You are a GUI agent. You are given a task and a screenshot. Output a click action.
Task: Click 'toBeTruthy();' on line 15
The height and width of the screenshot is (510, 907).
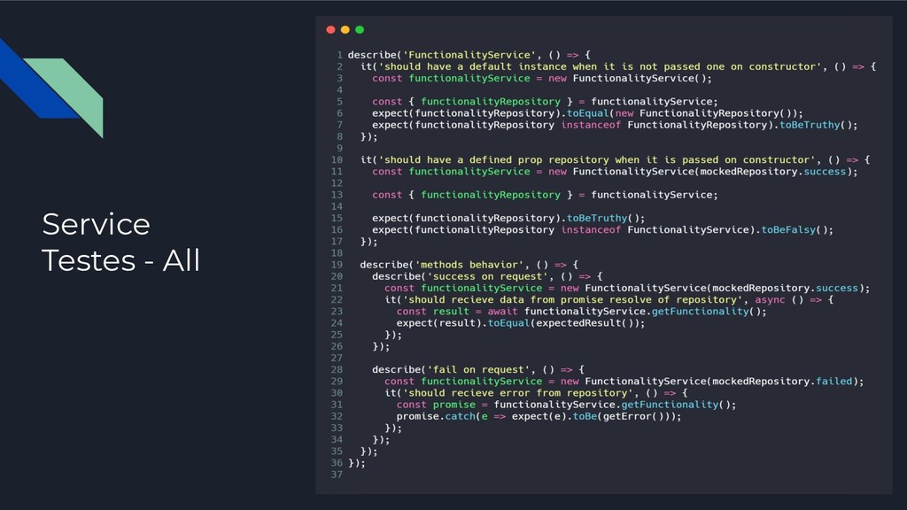(x=606, y=218)
